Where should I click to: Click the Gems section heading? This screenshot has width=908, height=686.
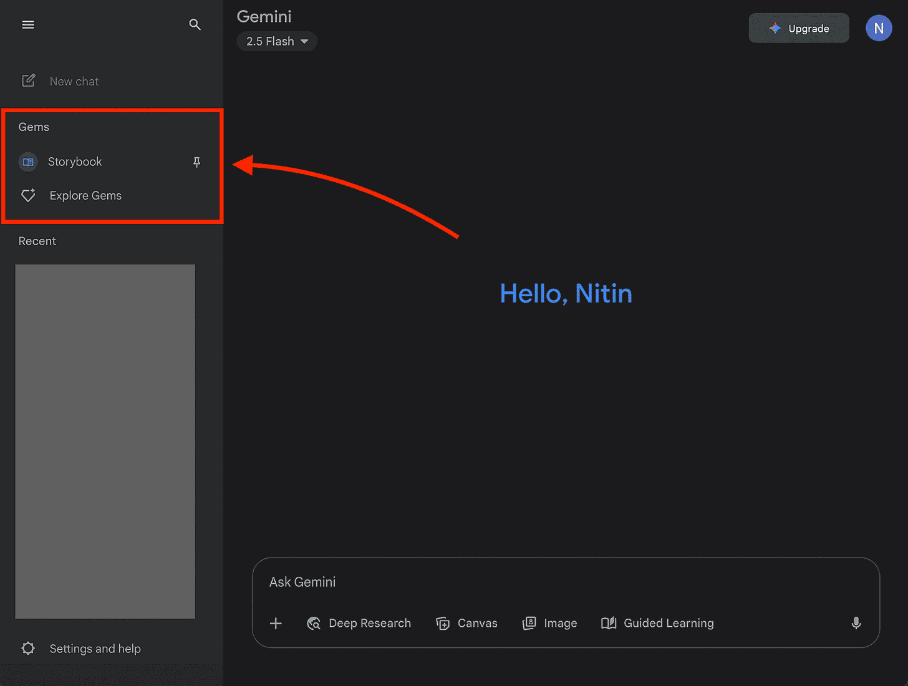tap(34, 127)
